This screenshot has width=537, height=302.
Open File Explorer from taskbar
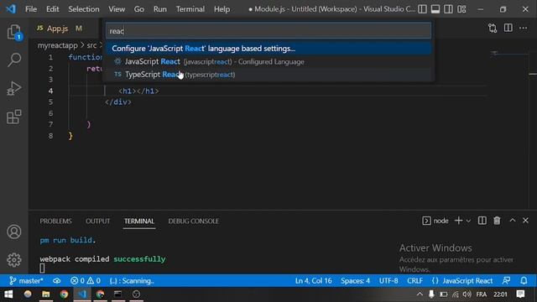click(x=46, y=294)
